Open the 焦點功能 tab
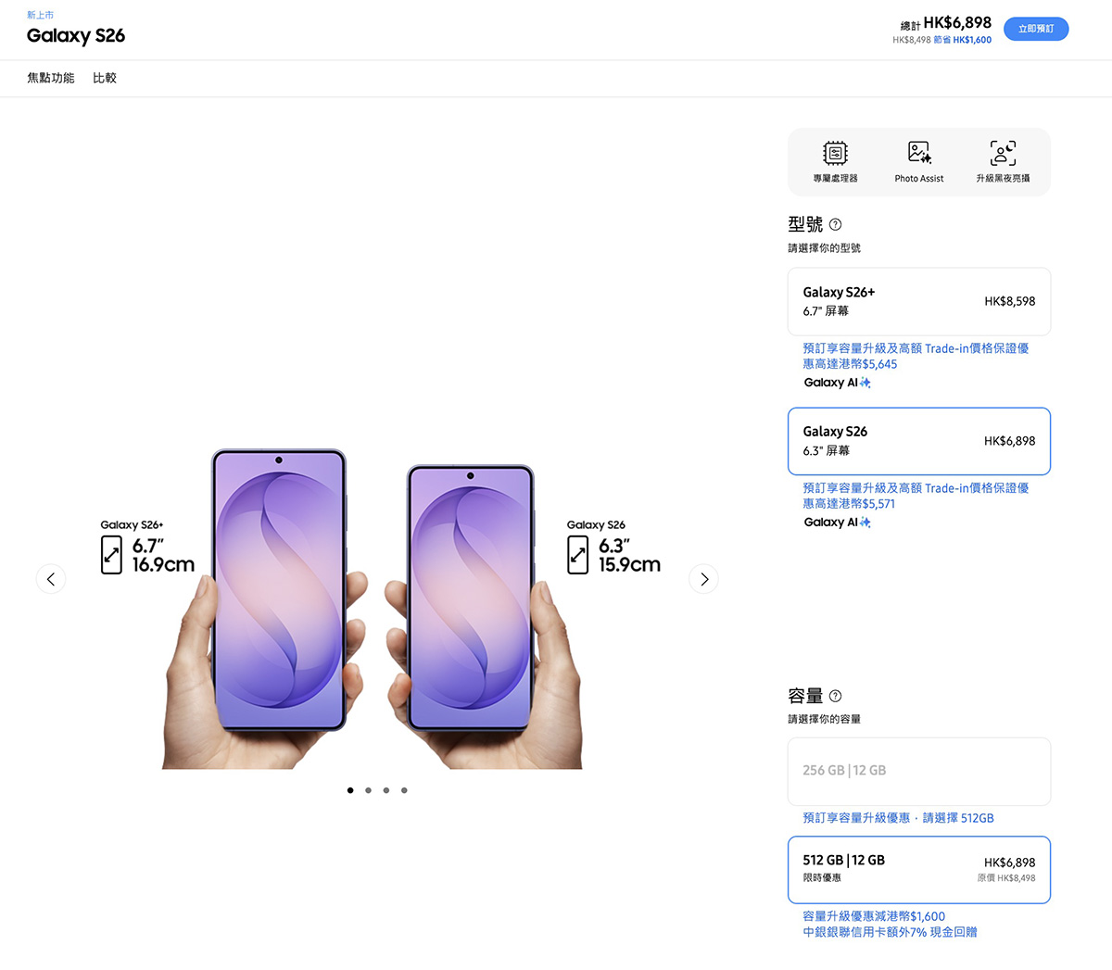1112x970 pixels. pyautogui.click(x=51, y=78)
